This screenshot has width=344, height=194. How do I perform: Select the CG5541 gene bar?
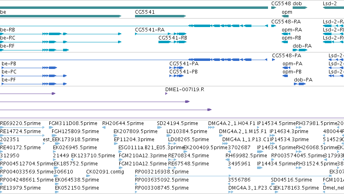point(160,16)
